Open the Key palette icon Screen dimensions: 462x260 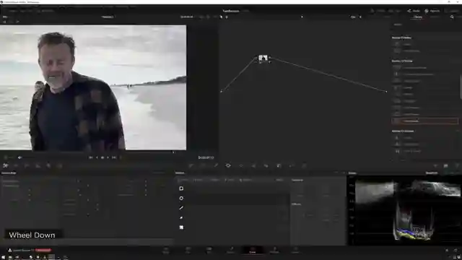279,165
